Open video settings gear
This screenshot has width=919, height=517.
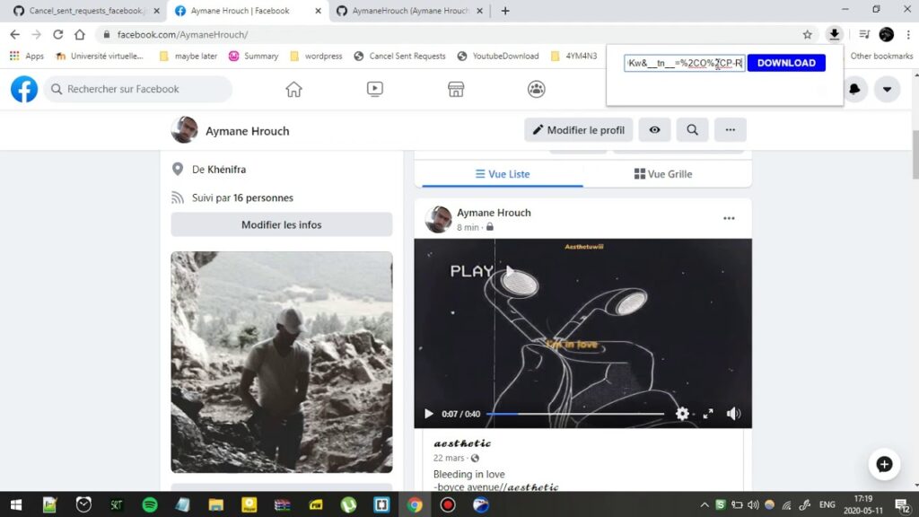[682, 414]
